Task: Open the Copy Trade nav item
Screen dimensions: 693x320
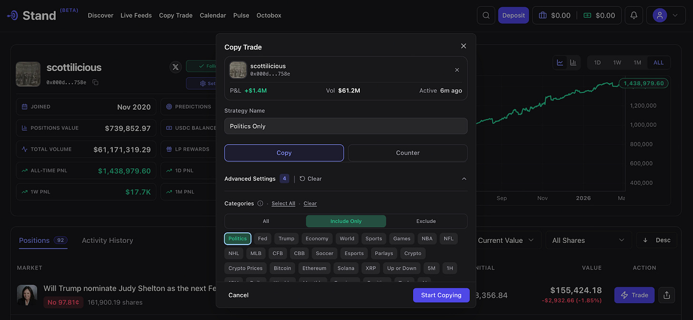Action: point(176,15)
